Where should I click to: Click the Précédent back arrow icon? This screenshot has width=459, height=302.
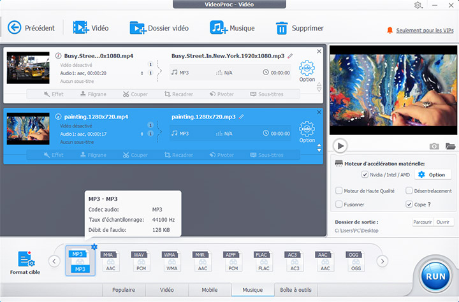click(15, 28)
